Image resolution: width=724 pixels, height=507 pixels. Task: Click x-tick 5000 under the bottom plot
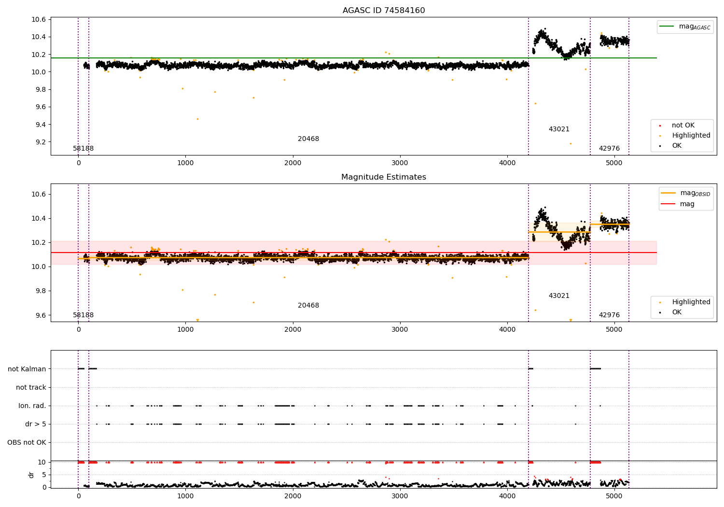click(614, 496)
